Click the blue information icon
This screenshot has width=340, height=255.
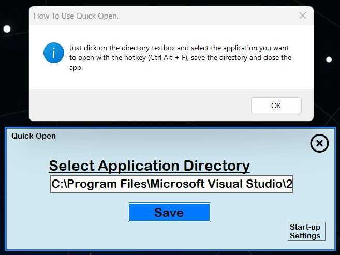[54, 53]
